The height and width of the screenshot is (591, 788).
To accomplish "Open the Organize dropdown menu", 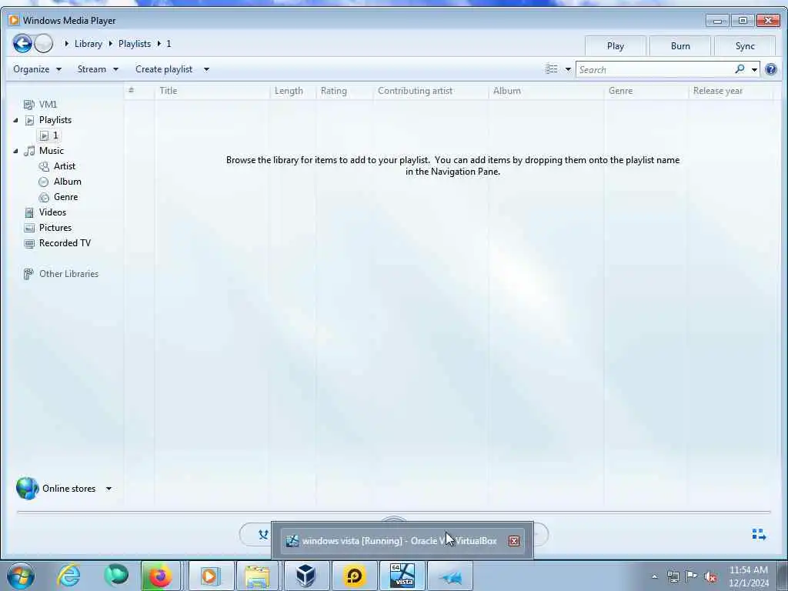I will click(x=38, y=69).
